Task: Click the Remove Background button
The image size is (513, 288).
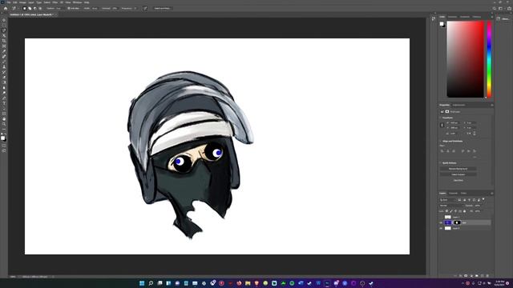Action: coord(458,169)
